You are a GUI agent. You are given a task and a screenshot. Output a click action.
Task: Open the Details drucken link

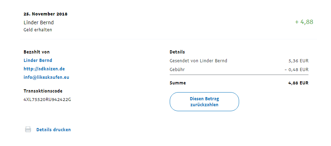54,130
